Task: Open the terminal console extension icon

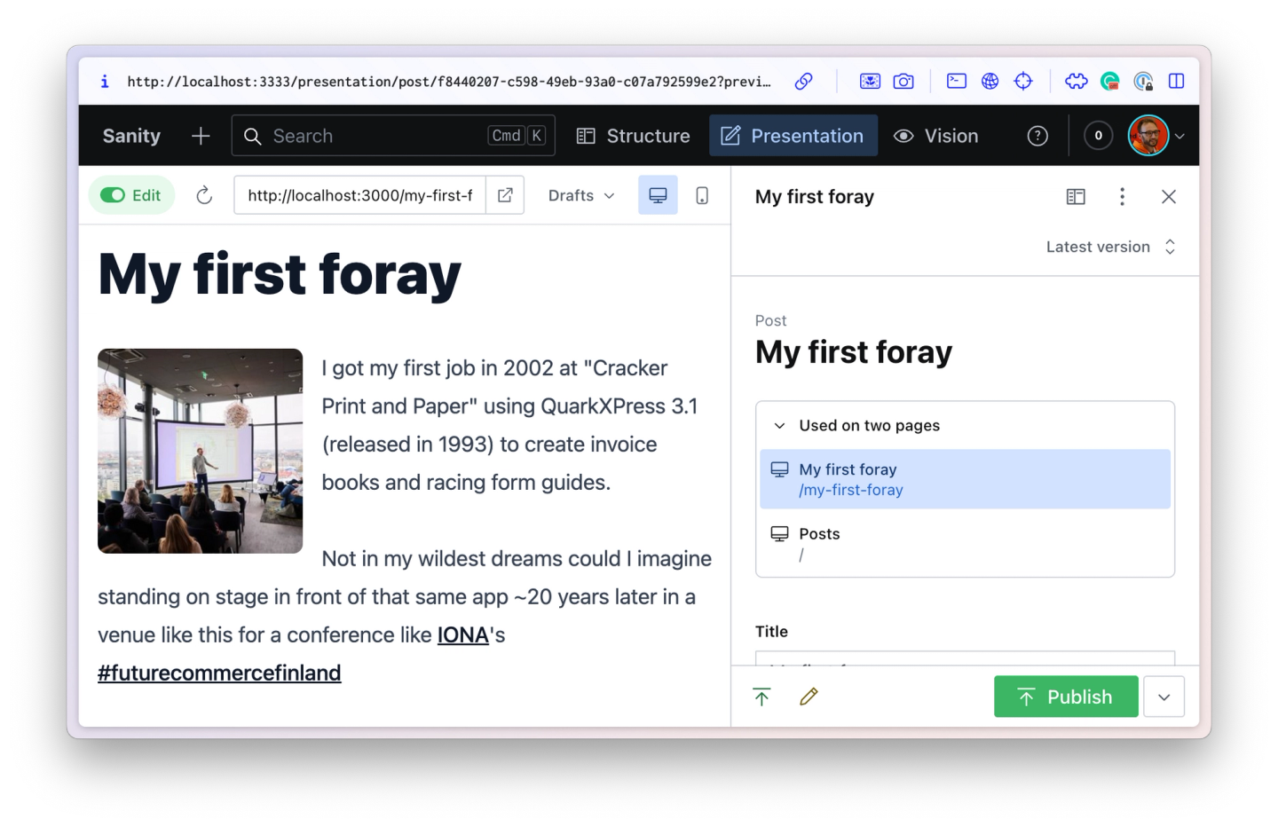Action: [957, 82]
